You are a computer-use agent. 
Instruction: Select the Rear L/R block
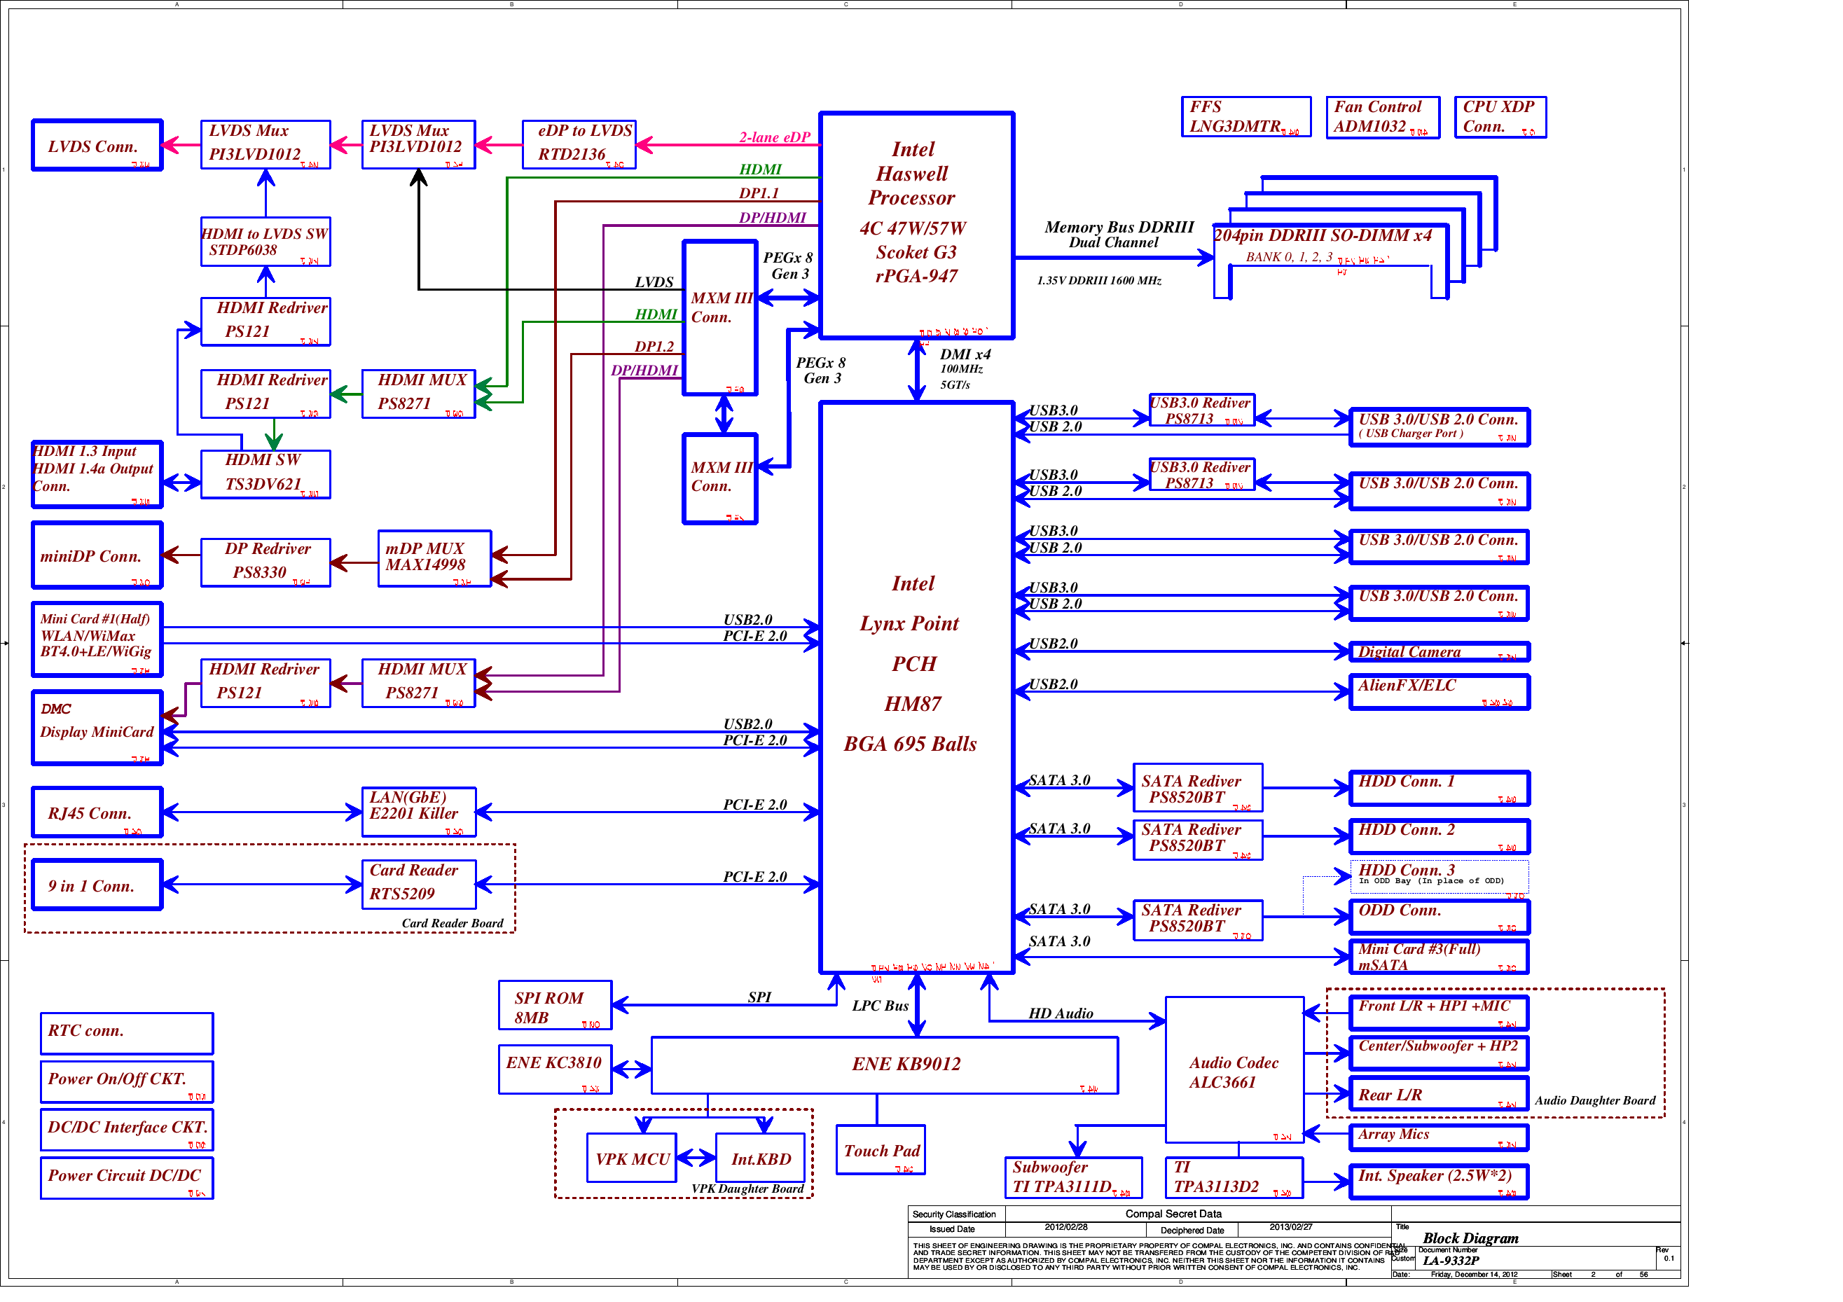click(1440, 1093)
